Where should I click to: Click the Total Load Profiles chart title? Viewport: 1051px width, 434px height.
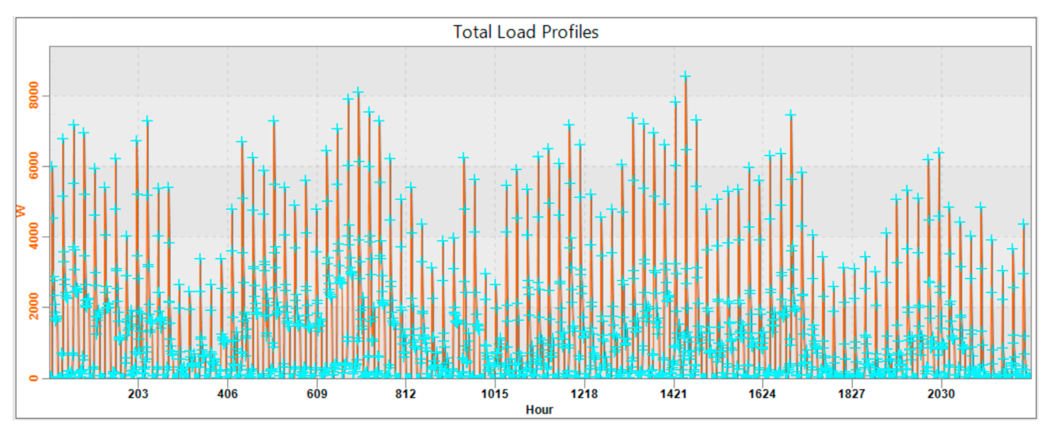tap(525, 32)
